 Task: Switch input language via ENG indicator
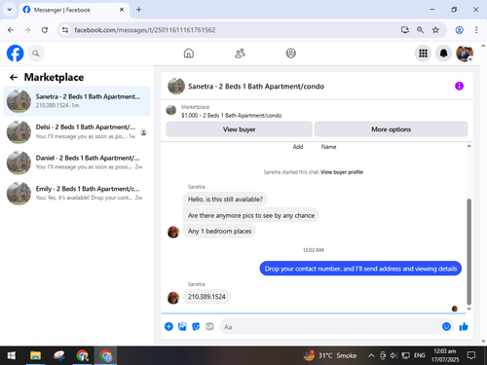(420, 355)
